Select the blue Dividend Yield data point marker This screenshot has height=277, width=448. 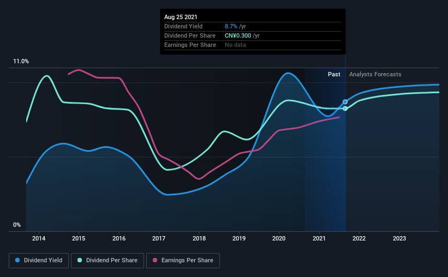coord(345,102)
